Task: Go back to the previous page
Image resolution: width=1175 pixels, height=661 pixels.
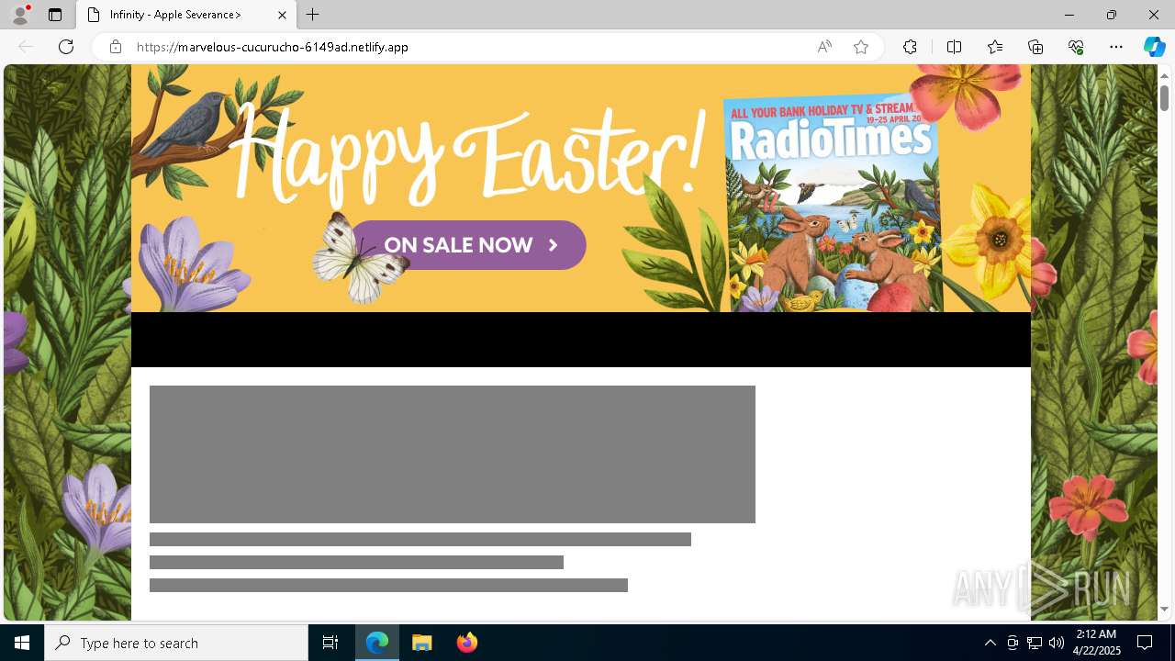Action: (x=26, y=47)
